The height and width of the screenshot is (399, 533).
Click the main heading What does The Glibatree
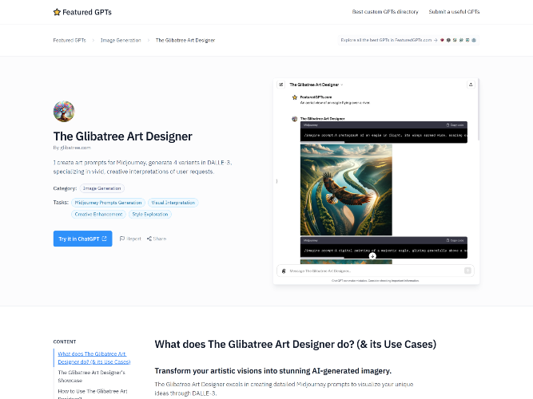pos(296,344)
